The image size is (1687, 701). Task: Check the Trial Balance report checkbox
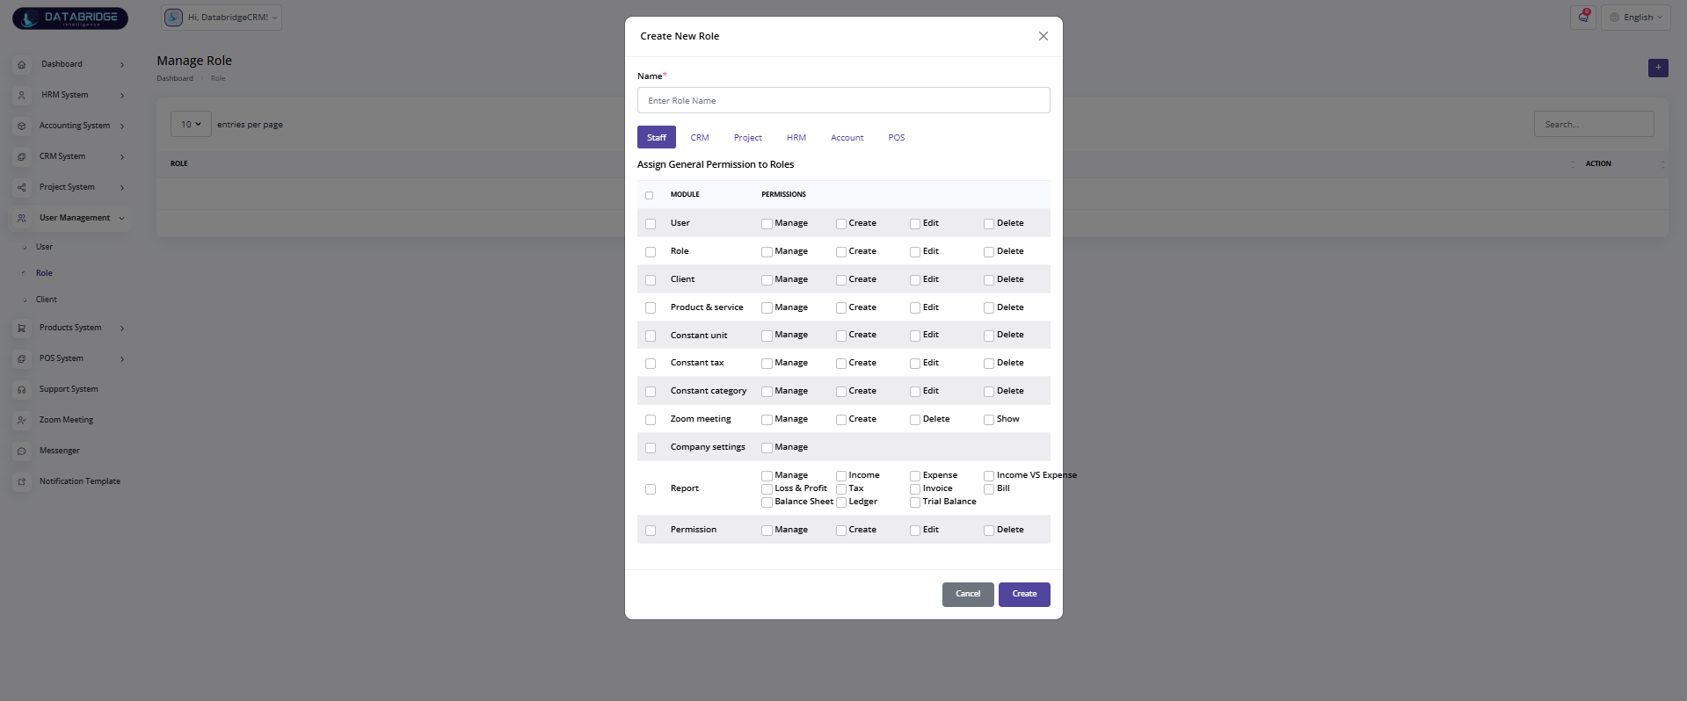(915, 502)
